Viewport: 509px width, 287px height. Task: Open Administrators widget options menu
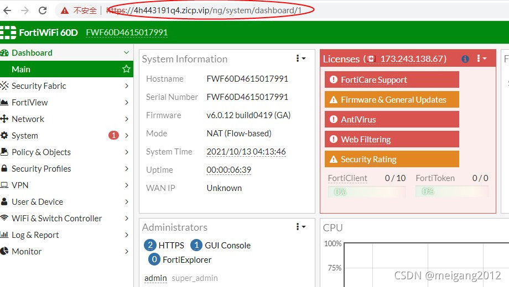click(300, 227)
